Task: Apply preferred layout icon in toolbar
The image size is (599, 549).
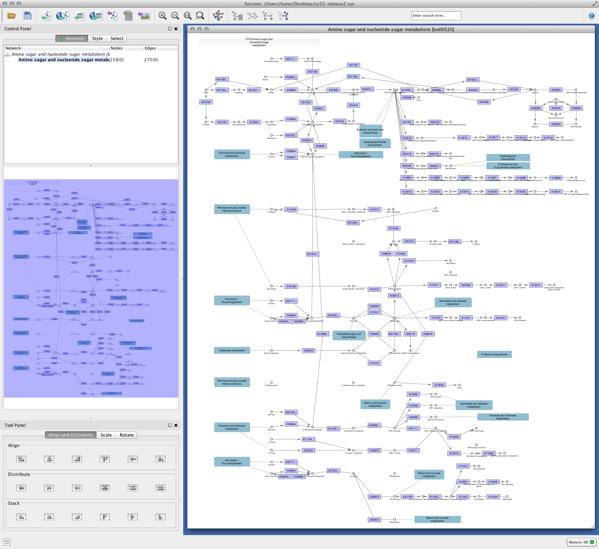Action: (218, 16)
